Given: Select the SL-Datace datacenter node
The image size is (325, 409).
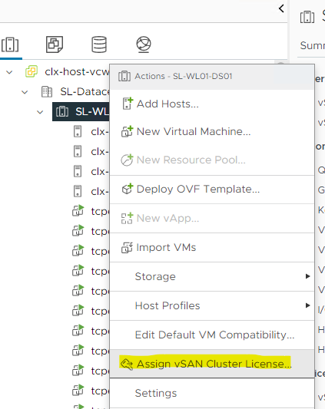Looking at the screenshot, I should coord(85,92).
